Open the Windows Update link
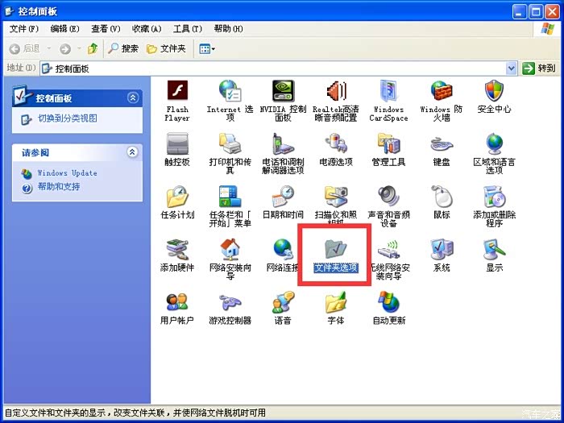The height and width of the screenshot is (423, 564). (67, 173)
